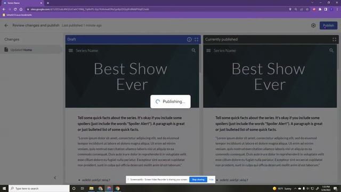Select the Updated Home change entry
341x192 pixels.
pyautogui.click(x=31, y=50)
